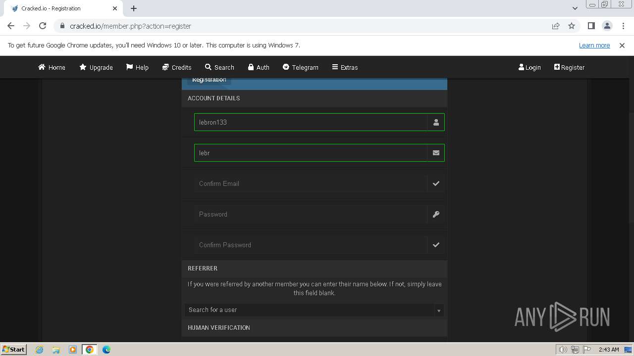
Task: Click the Action Center flag icon
Action: click(587, 350)
